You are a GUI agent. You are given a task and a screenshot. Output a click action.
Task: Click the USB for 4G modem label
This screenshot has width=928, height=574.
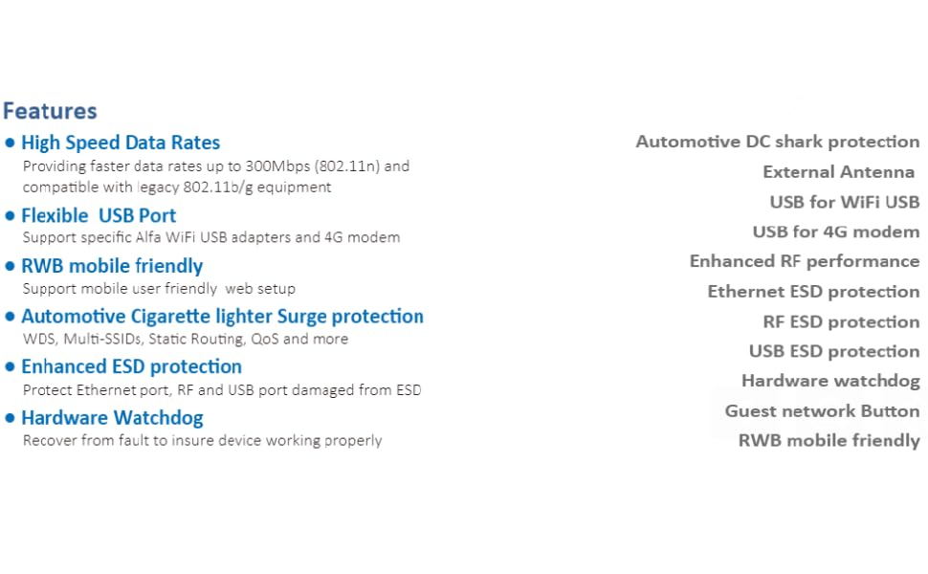pos(835,232)
